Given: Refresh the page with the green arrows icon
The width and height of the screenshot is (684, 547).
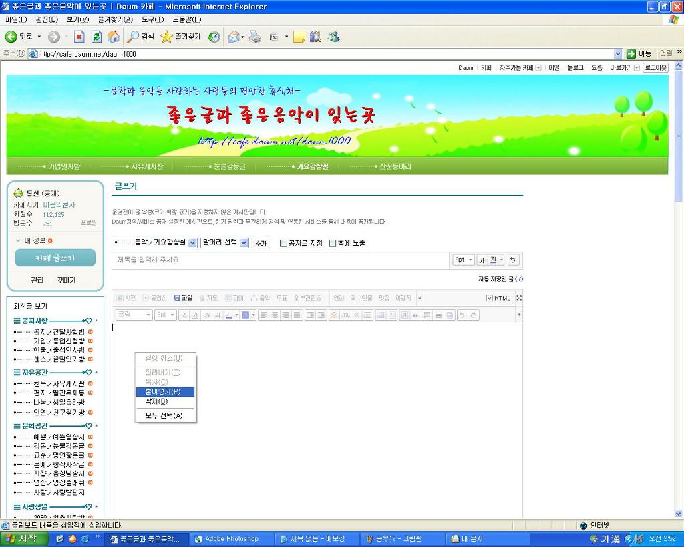Looking at the screenshot, I should [96, 37].
